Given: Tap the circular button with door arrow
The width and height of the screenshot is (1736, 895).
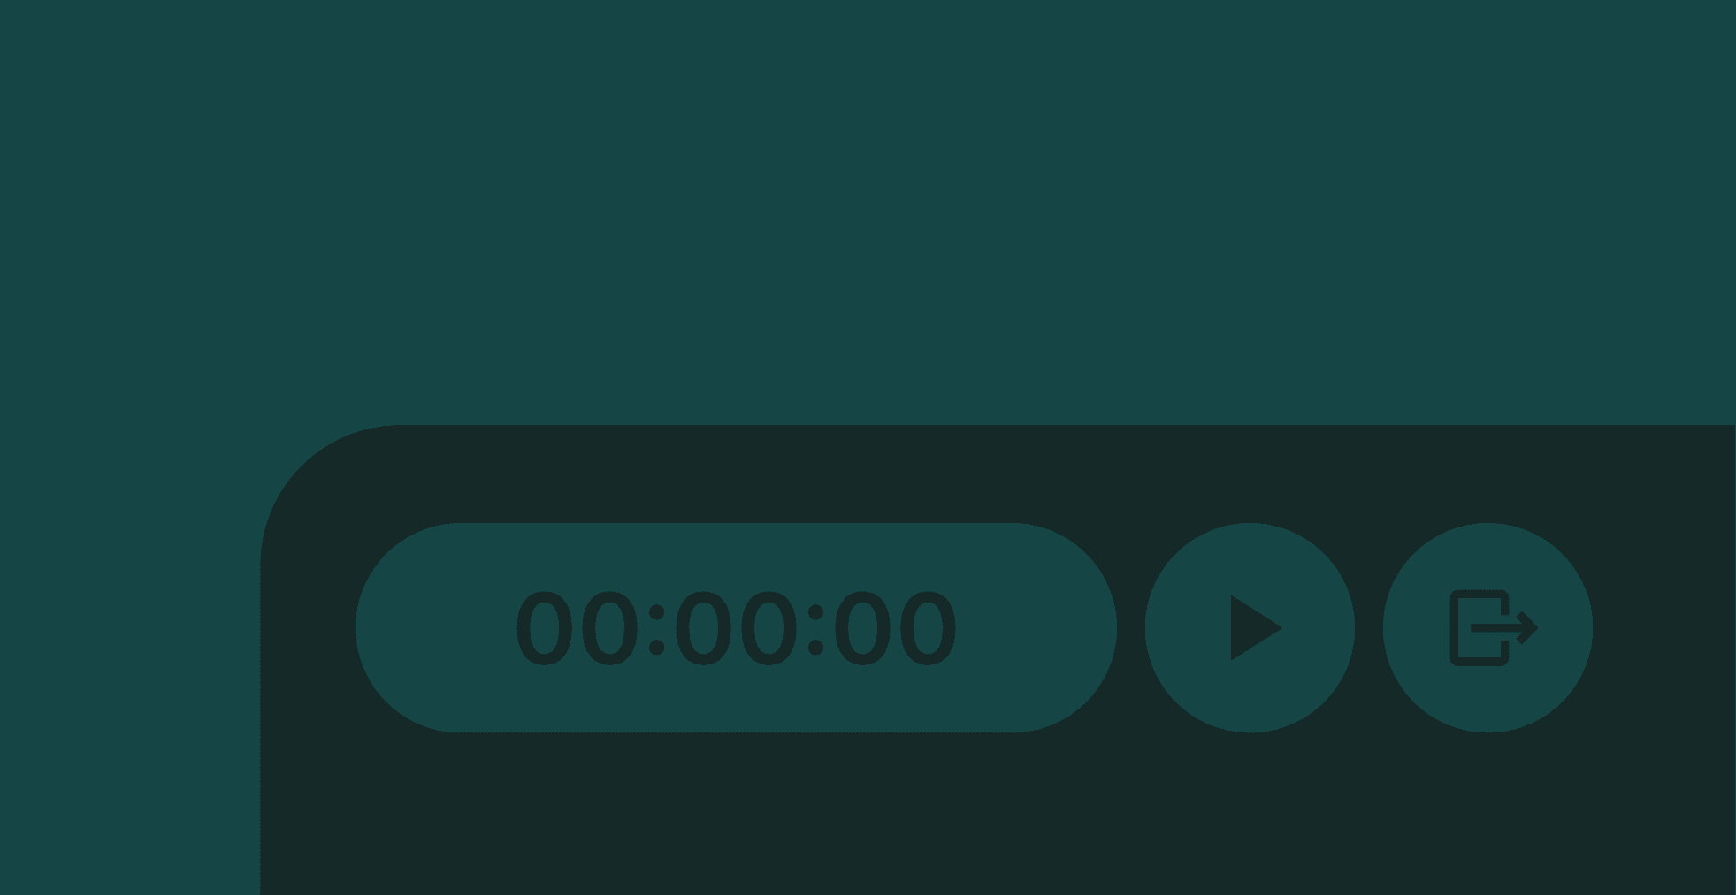Looking at the screenshot, I should click(x=1487, y=627).
